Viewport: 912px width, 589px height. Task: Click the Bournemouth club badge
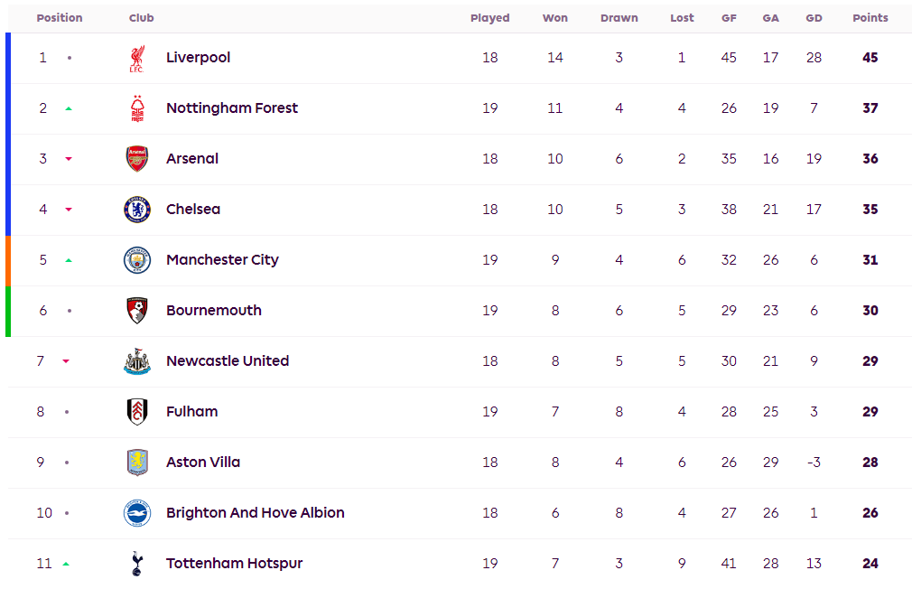137,311
